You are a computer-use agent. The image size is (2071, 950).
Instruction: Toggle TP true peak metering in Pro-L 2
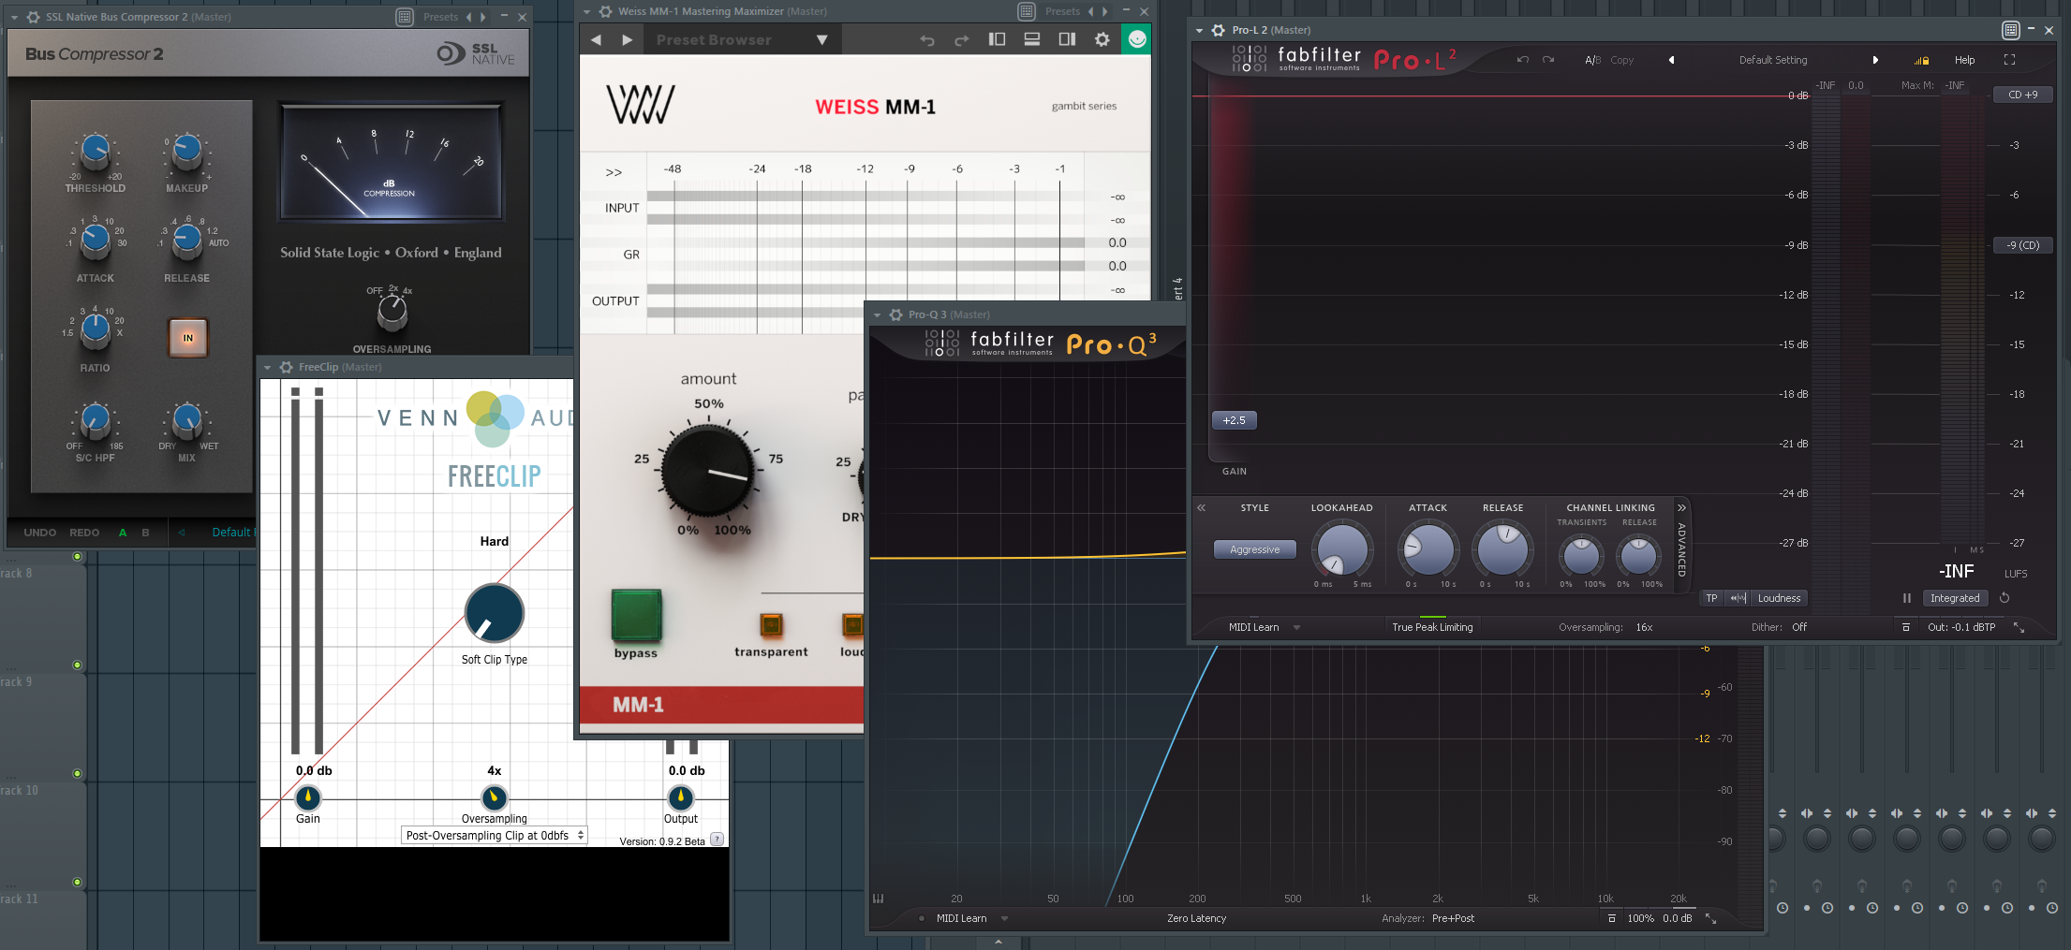(1711, 598)
